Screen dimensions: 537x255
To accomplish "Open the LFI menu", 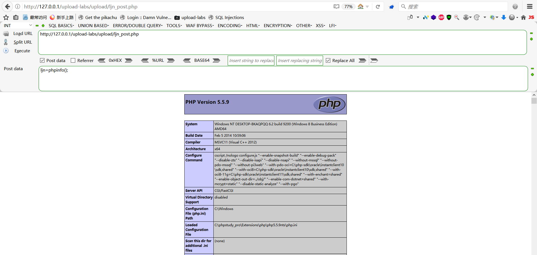I will tap(333, 25).
